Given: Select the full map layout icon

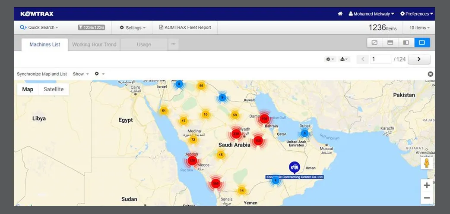Looking at the screenshot, I should pos(422,43).
